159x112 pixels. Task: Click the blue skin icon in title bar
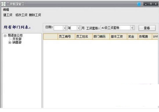pyautogui.click(x=139, y=4)
